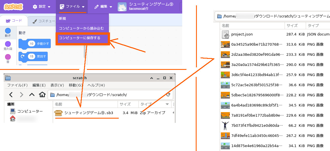Click the taconocat cat avatar
The width and height of the screenshot is (330, 151).
coord(122,7)
